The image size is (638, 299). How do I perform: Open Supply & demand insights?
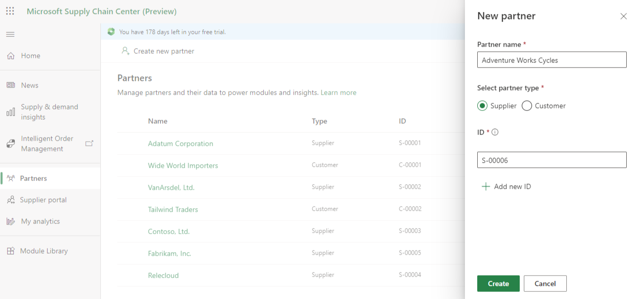click(x=50, y=112)
